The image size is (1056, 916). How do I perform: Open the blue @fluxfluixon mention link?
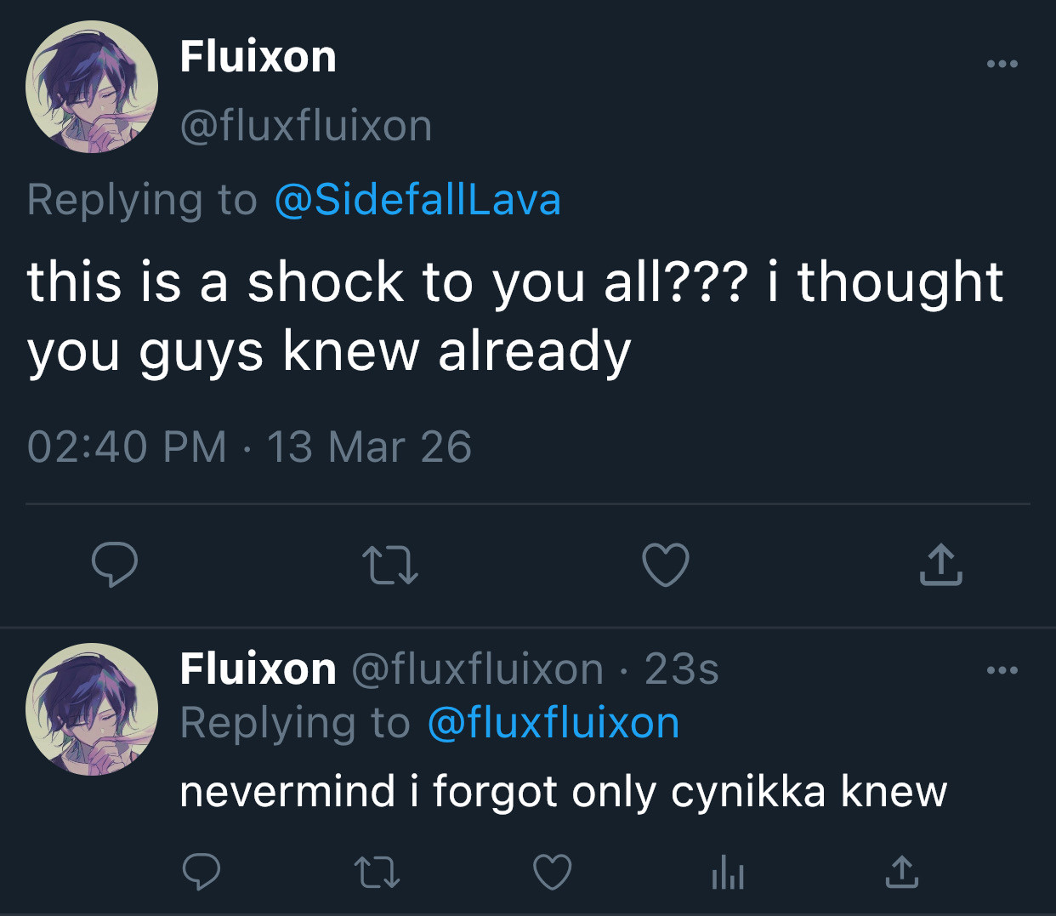[x=553, y=724]
